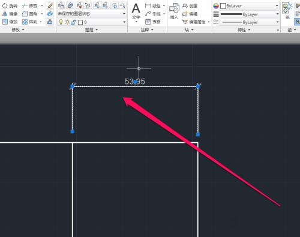Expand the Group (组) panel
The height and width of the screenshot is (237, 300).
point(292,30)
